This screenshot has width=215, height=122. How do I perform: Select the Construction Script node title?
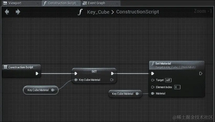point(21,67)
